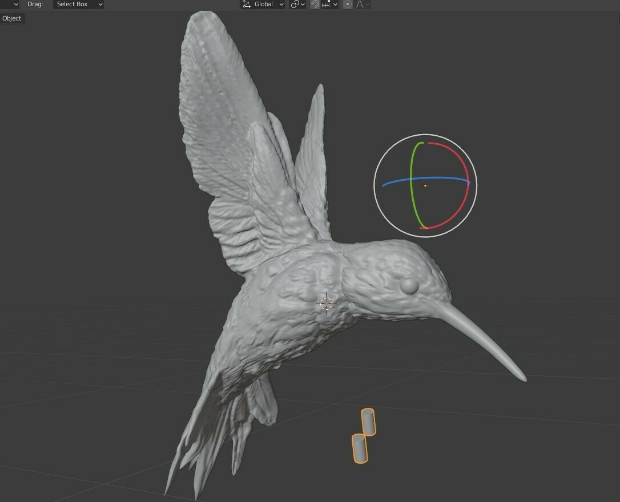Screen dimensions: 620x502
Task: Open the Global transform orientation dropdown
Action: tap(281, 5)
